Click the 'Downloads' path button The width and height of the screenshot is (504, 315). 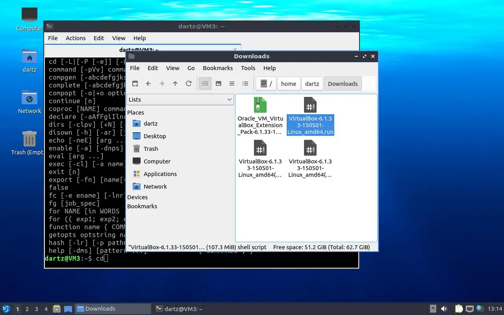point(343,83)
